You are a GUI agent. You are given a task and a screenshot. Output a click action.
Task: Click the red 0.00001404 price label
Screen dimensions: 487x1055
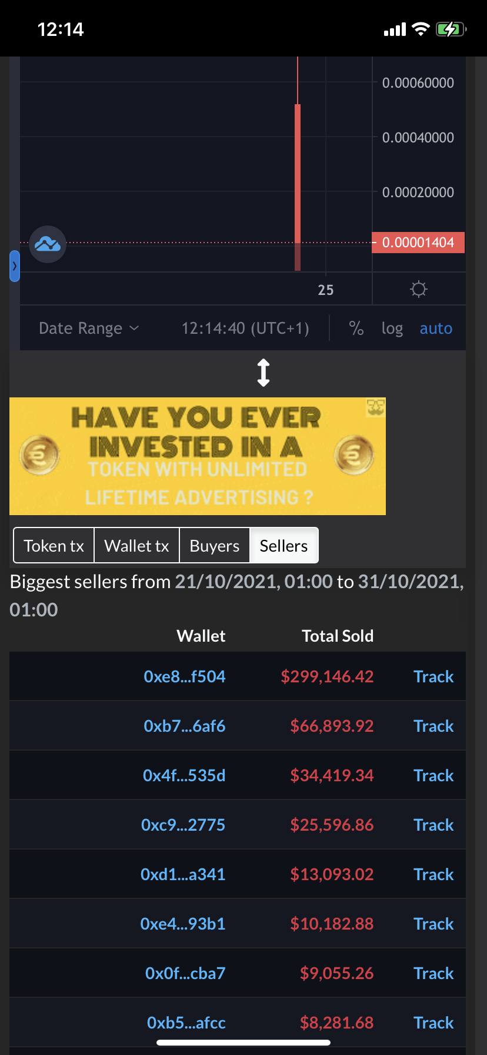418,243
